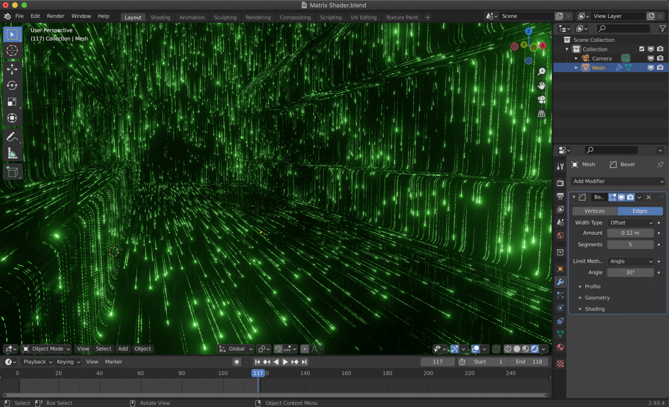
Task: Open the Window menu
Action: (x=81, y=16)
